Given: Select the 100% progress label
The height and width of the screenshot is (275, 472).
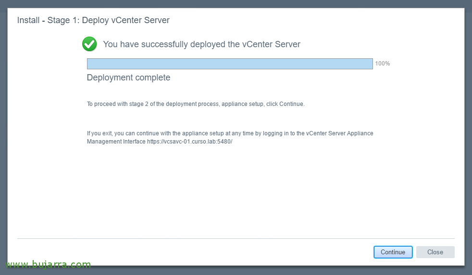Looking at the screenshot, I should click(x=382, y=64).
